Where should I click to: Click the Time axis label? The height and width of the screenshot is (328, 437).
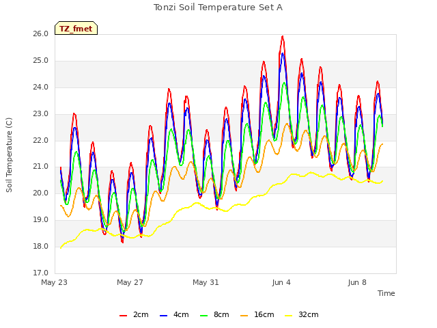coord(386,293)
